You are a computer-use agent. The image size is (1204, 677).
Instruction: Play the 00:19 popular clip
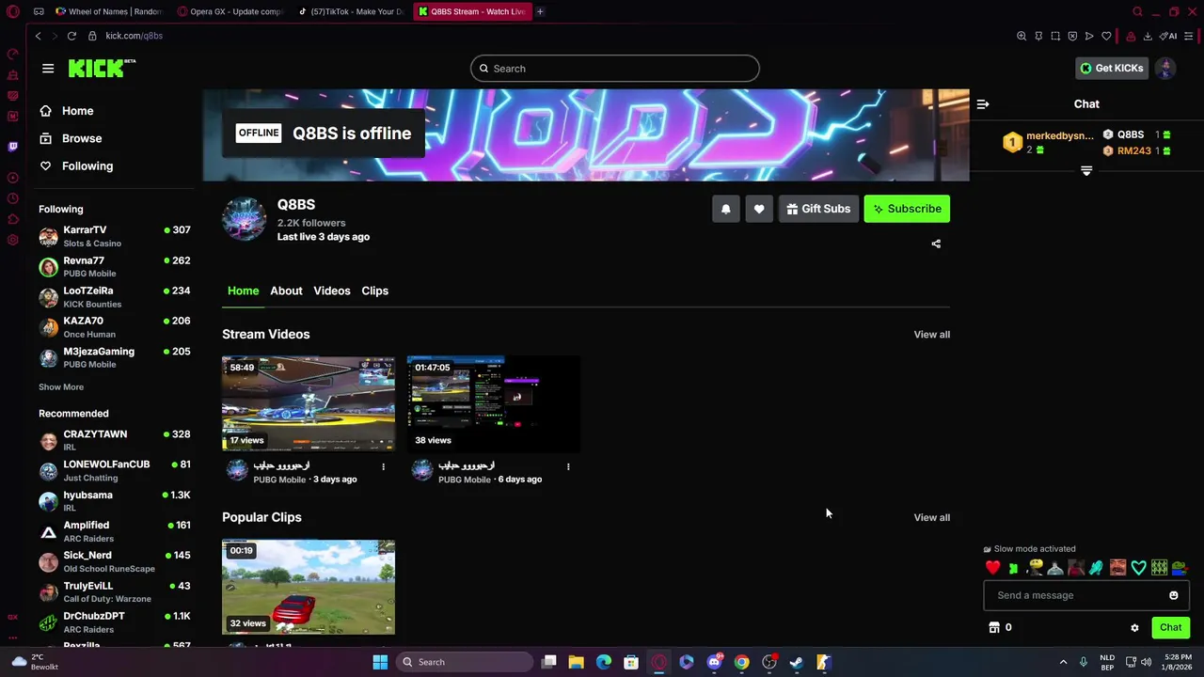click(309, 588)
